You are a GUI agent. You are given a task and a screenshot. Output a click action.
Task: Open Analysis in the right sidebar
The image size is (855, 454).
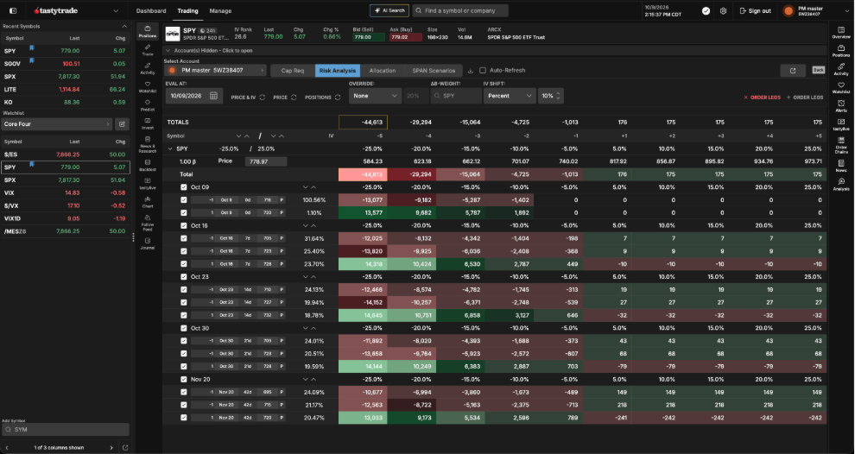point(841,184)
